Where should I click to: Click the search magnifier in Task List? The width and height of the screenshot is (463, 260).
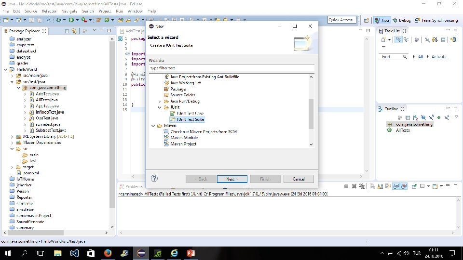pyautogui.click(x=405, y=57)
